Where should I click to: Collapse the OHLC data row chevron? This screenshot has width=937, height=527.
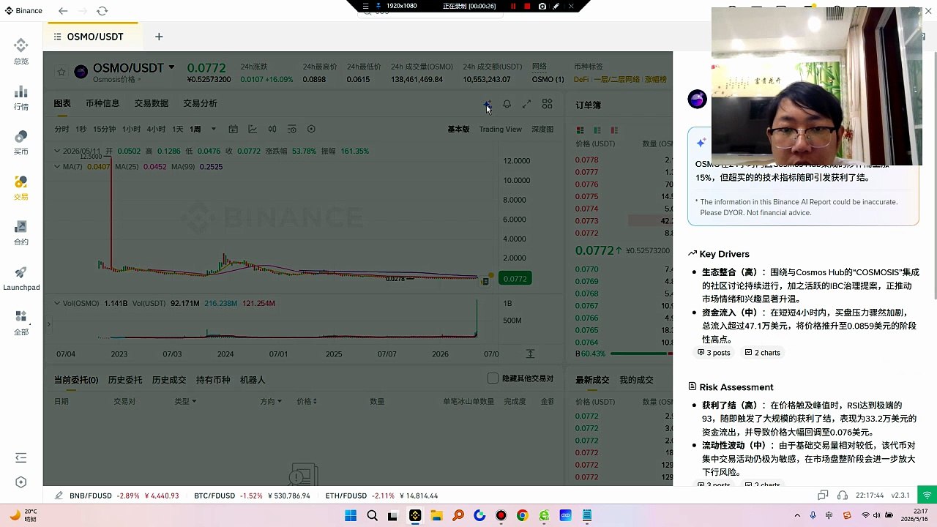click(x=57, y=151)
